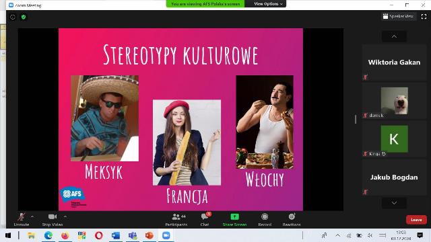
Task: Enter full screen mode icon
Action: 424,17
